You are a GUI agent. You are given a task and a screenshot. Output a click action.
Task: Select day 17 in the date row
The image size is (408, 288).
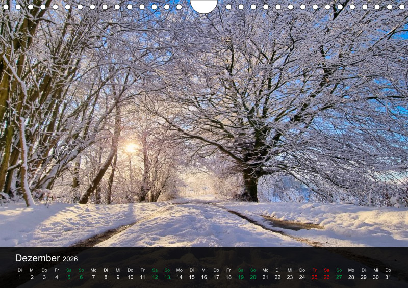[x=216, y=277]
